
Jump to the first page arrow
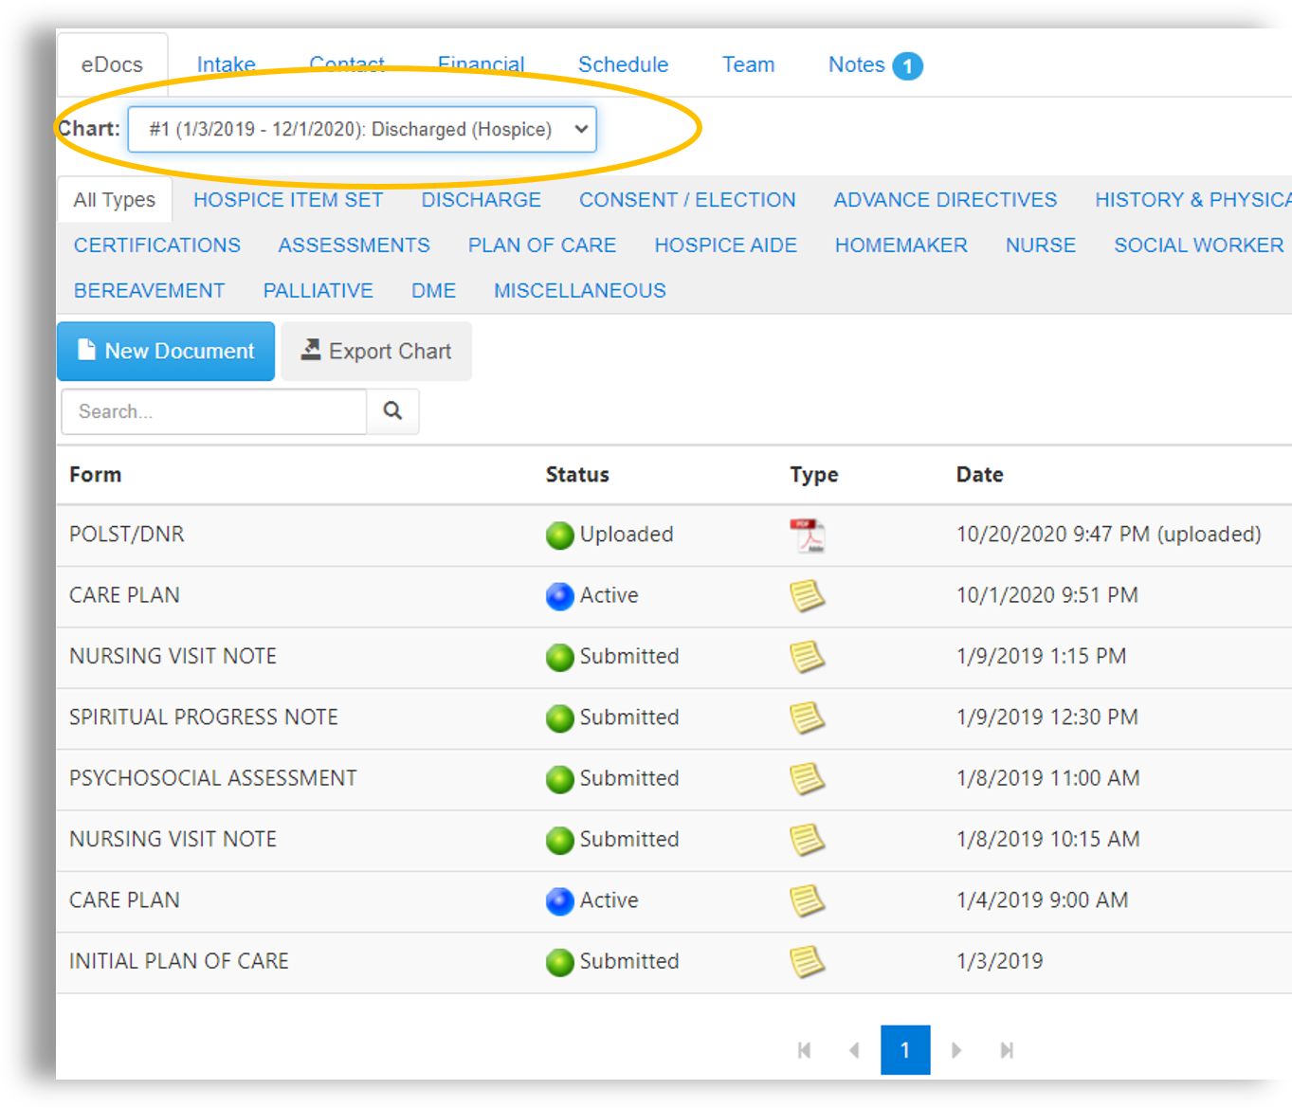click(804, 1050)
